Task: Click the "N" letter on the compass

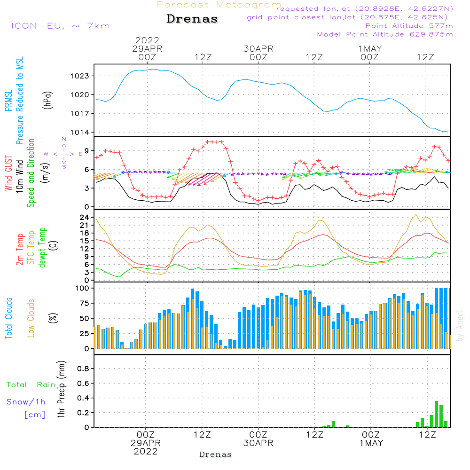Action: 64,139
